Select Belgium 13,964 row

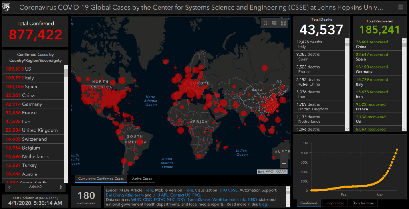click(33, 148)
